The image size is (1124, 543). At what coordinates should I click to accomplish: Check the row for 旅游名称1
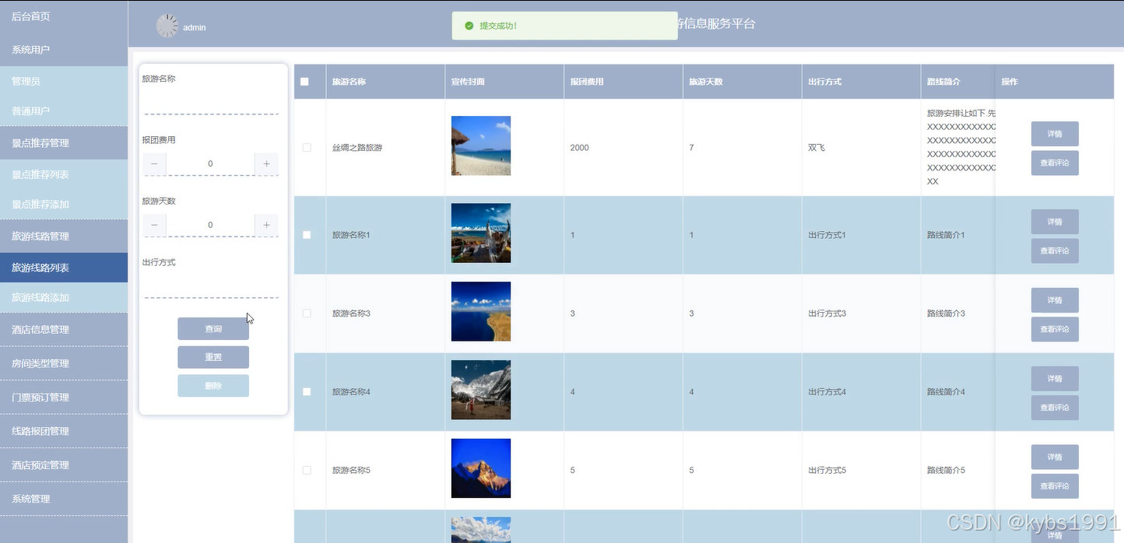[307, 235]
